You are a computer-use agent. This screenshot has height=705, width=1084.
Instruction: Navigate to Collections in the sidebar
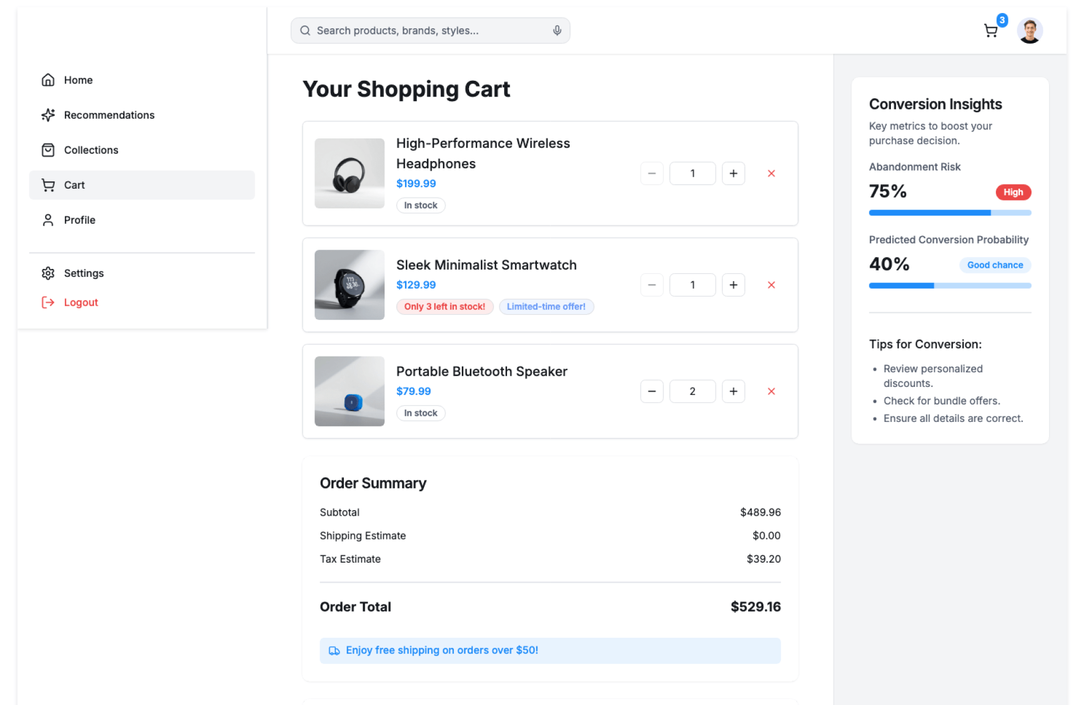tap(91, 150)
